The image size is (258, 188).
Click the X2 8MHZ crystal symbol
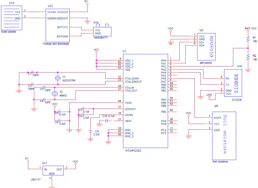54,94
